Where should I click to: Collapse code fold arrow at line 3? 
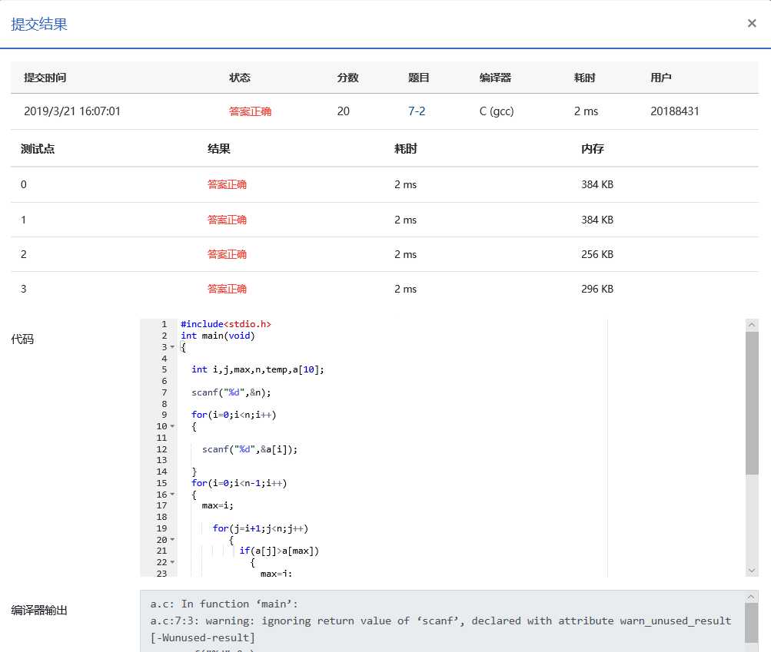click(x=173, y=347)
